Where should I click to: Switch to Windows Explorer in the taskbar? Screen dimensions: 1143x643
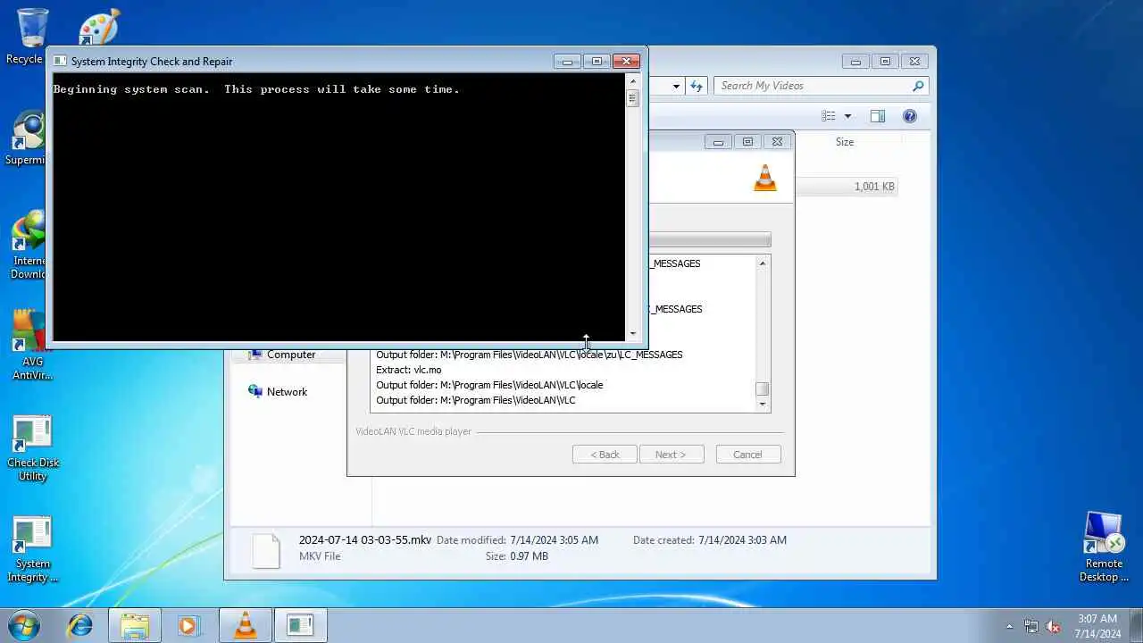135,625
